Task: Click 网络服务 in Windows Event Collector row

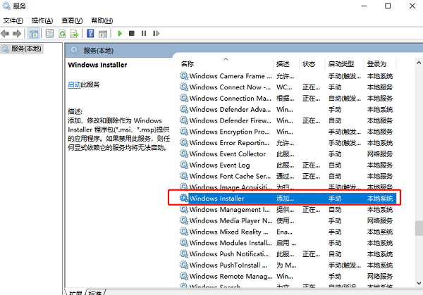Action: coord(379,154)
